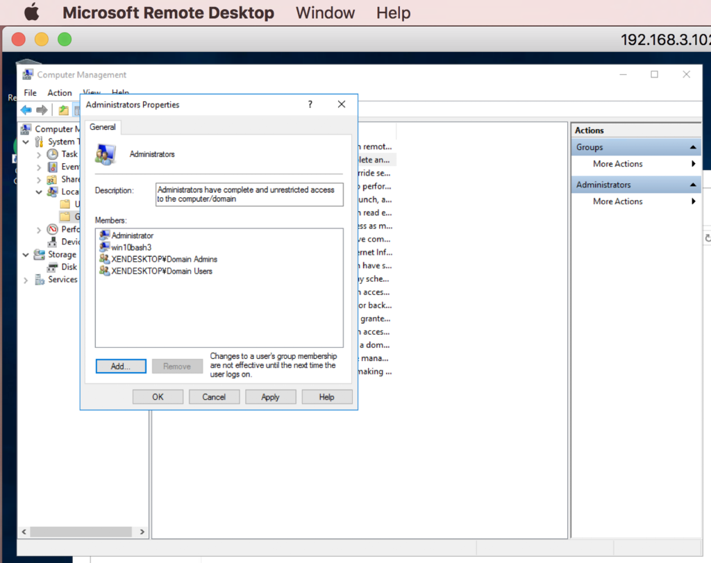Click the Performance icon in tree
This screenshot has width=711, height=563.
[x=53, y=229]
